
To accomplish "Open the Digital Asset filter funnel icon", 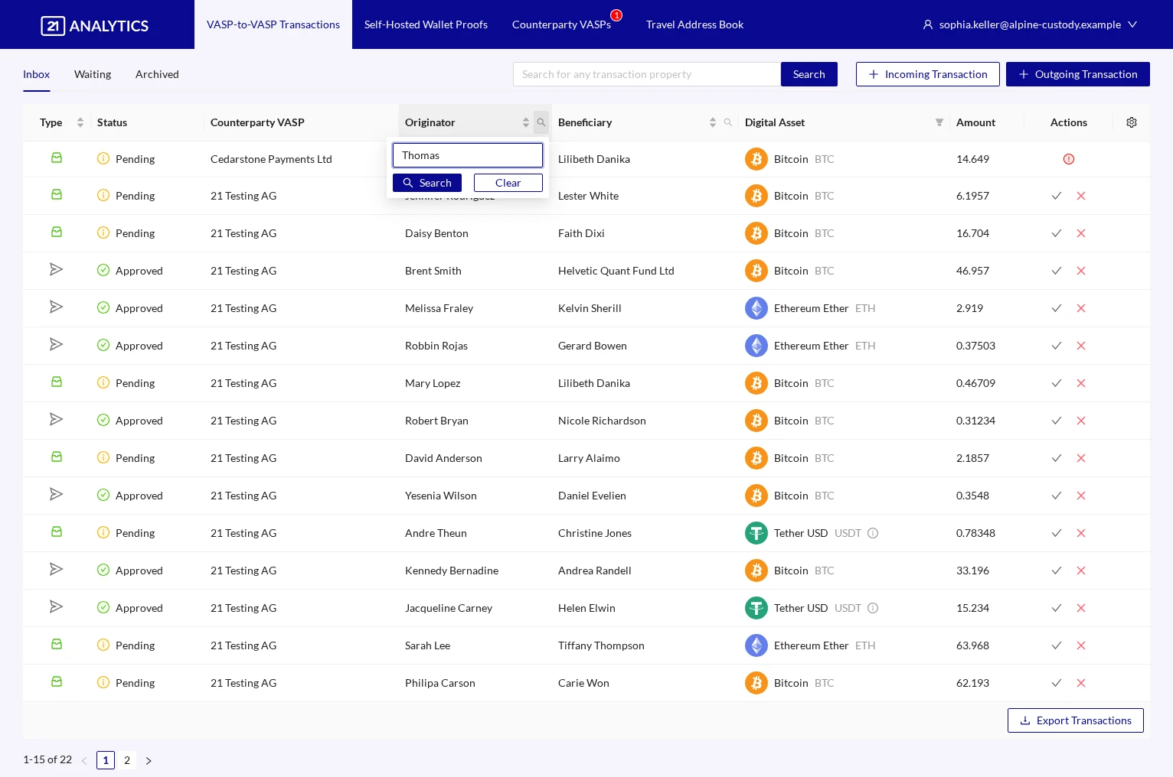I will [x=939, y=122].
